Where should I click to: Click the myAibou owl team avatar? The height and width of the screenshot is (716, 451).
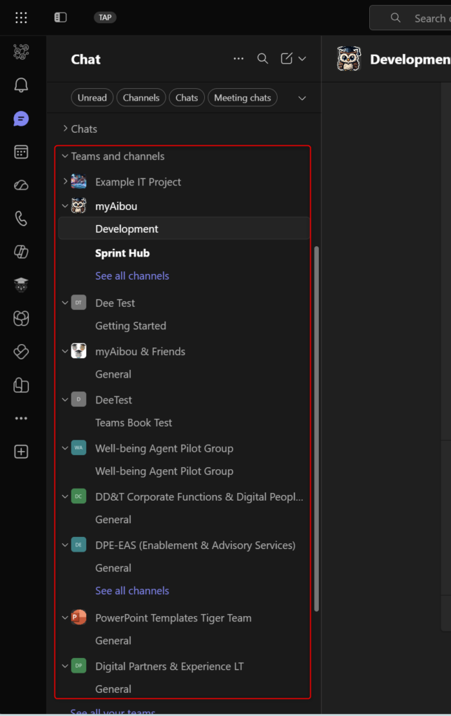click(x=78, y=206)
